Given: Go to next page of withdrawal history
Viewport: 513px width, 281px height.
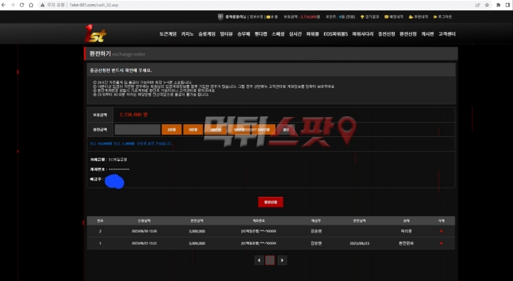Looking at the screenshot, I should 282,260.
